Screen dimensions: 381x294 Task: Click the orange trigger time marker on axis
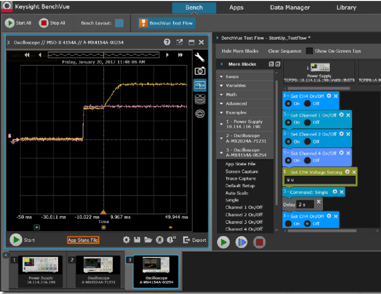click(x=104, y=212)
